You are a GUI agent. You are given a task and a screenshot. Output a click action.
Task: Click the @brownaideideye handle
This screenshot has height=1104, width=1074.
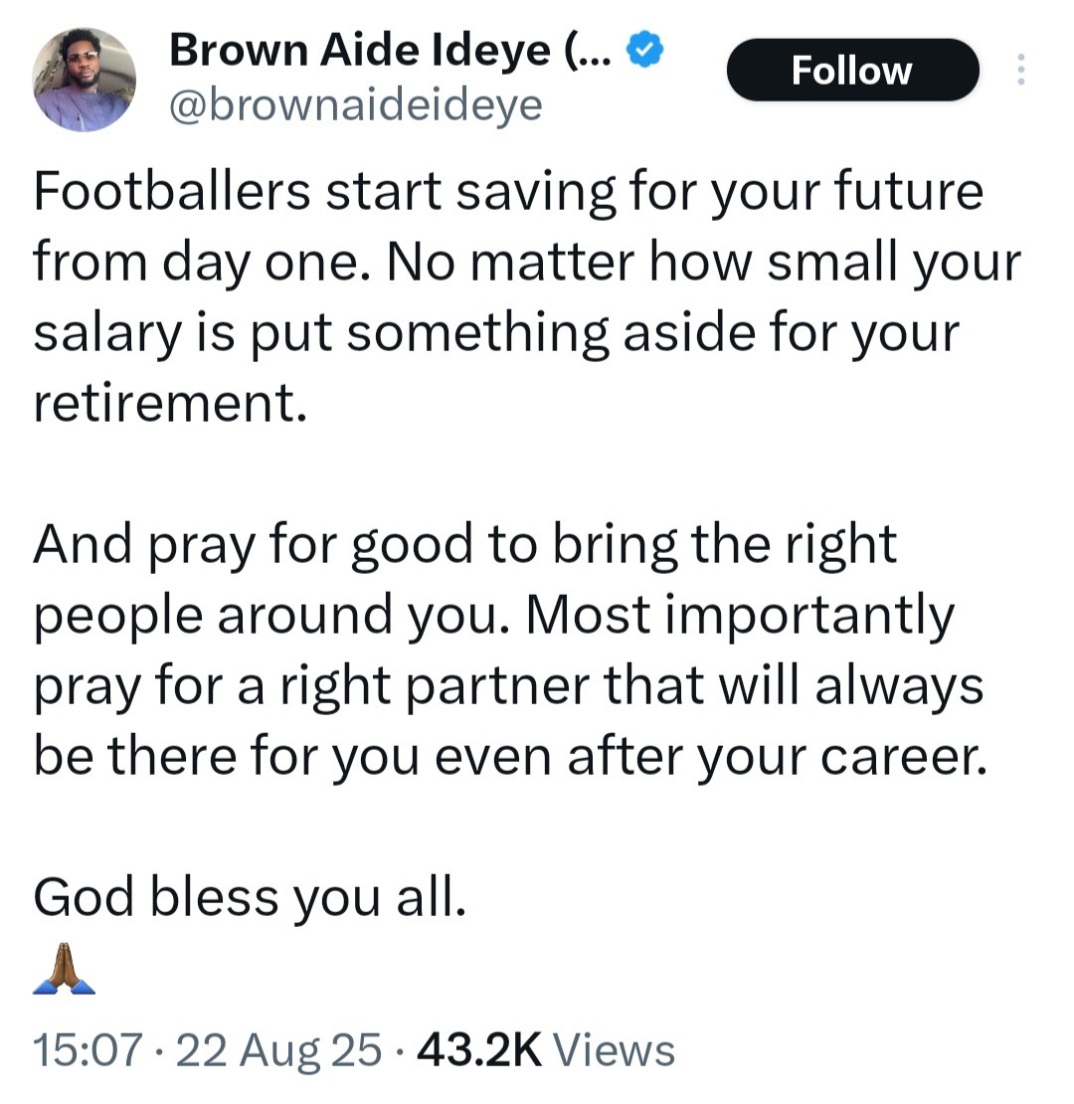[356, 103]
